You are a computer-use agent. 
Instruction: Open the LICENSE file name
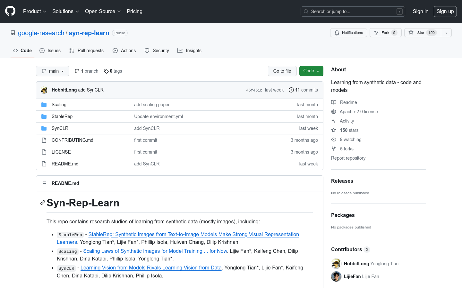coord(61,152)
